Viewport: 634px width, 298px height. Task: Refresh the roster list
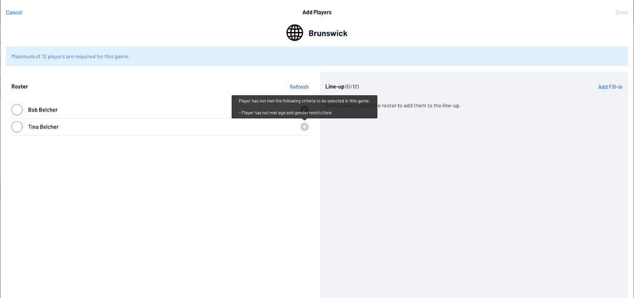point(299,87)
